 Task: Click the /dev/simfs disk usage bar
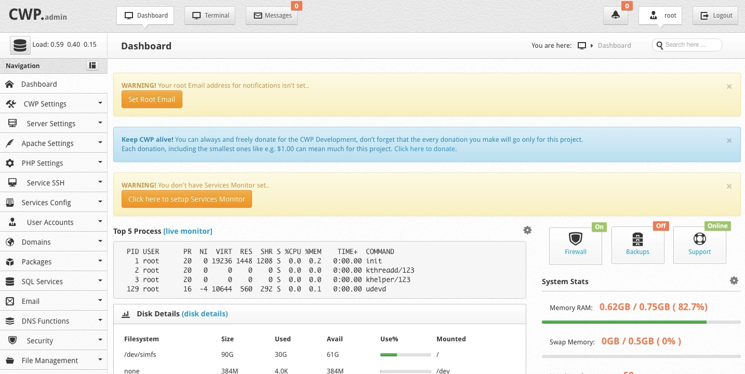[x=406, y=355]
